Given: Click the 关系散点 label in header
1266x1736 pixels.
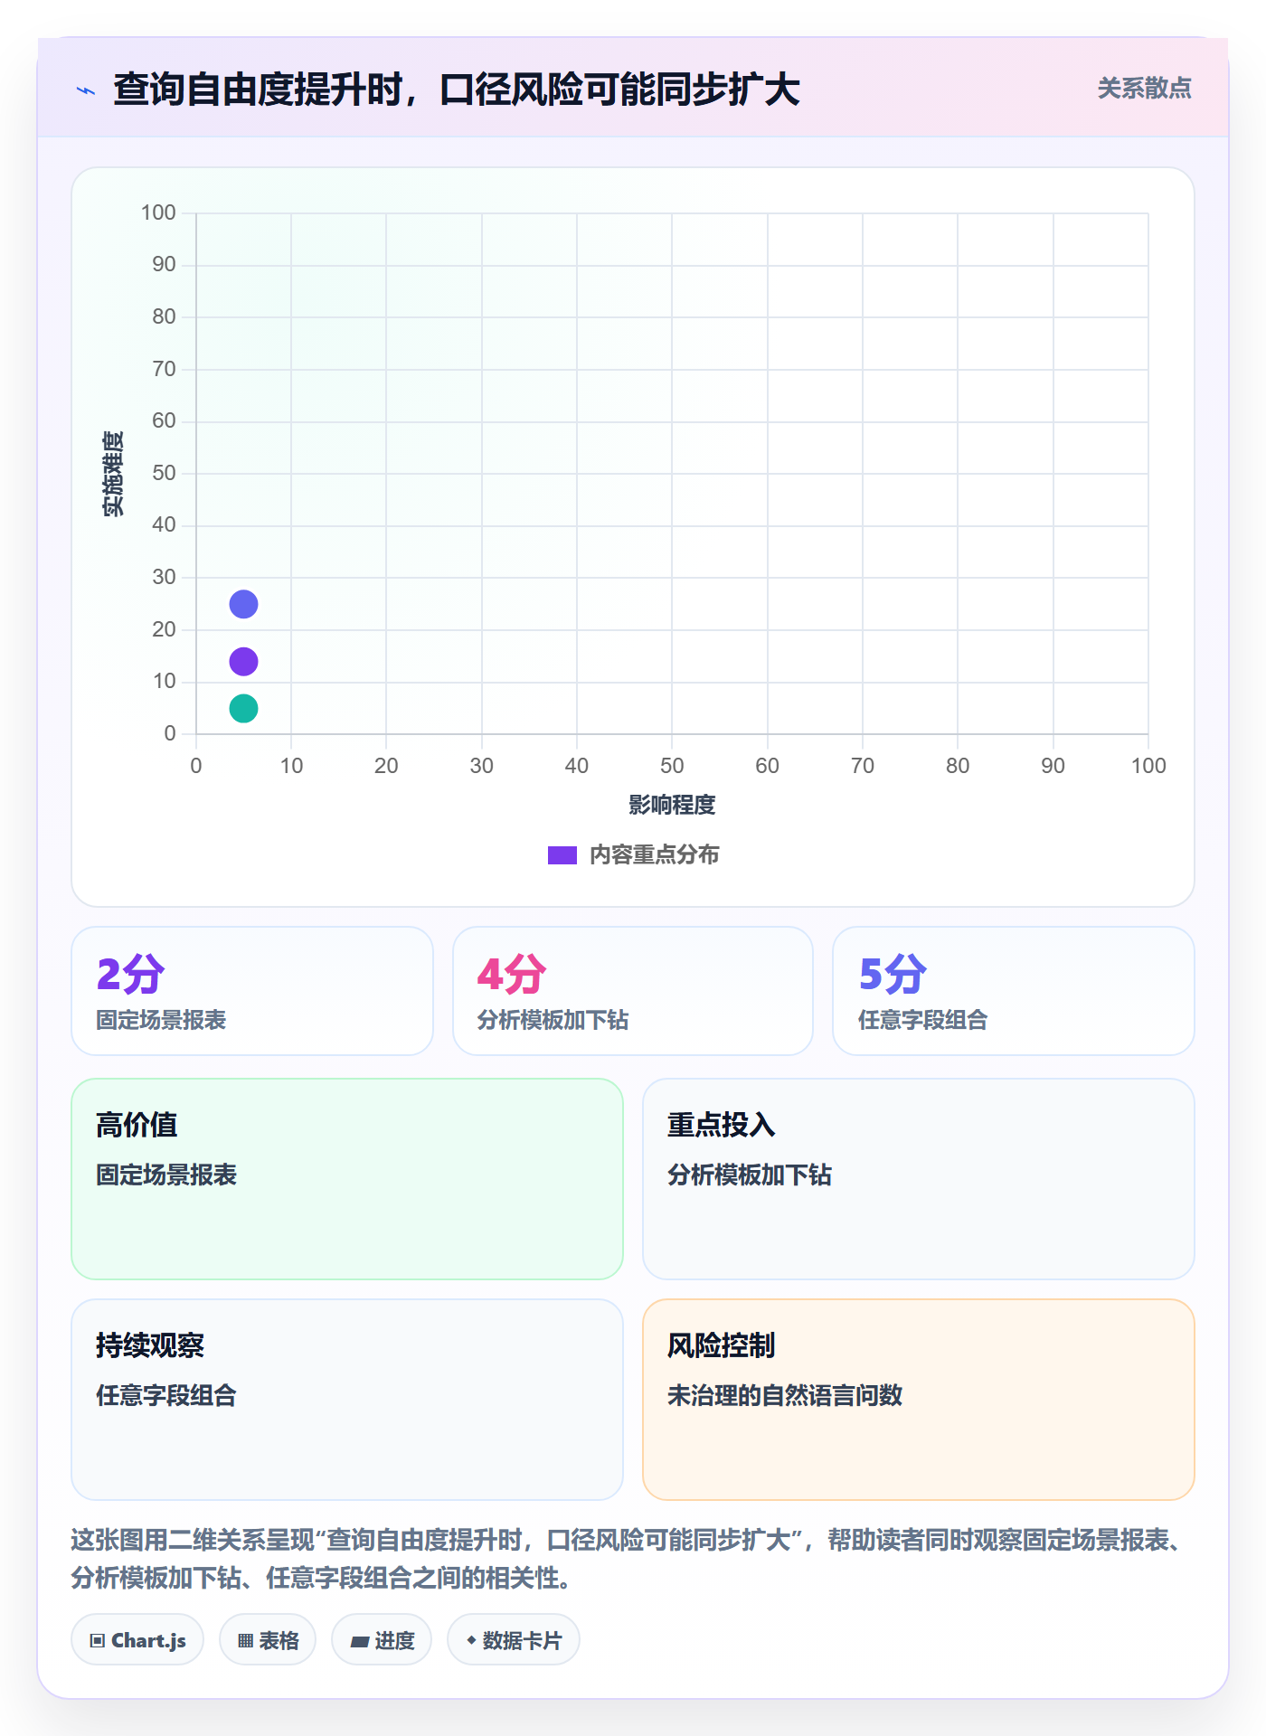Looking at the screenshot, I should [1144, 89].
